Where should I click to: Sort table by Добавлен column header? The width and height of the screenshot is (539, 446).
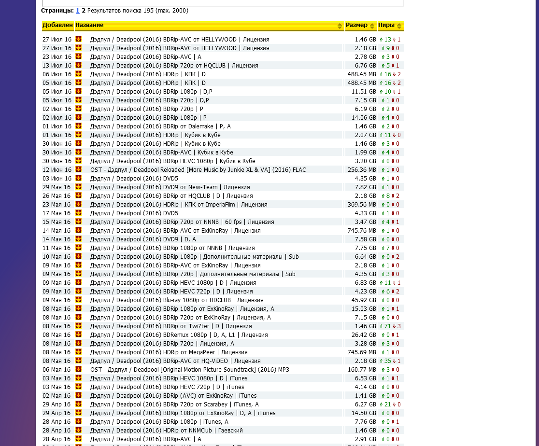click(57, 25)
